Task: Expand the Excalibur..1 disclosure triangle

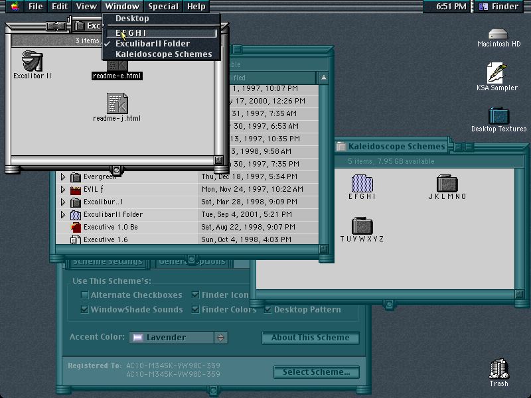Action: click(x=63, y=202)
